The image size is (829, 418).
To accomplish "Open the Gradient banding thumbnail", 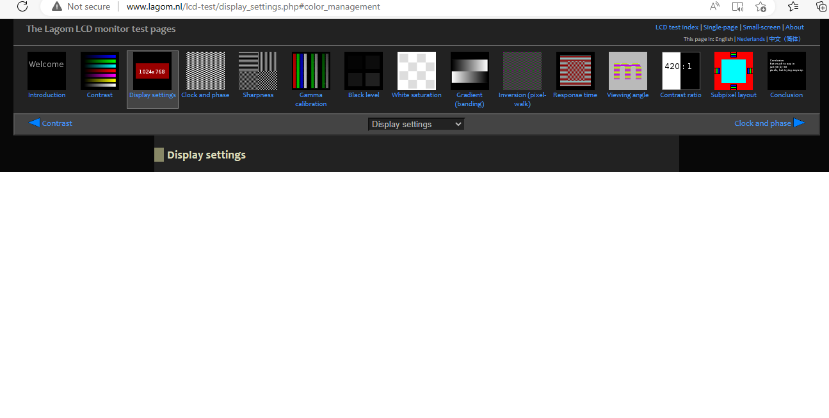I will pos(470,71).
